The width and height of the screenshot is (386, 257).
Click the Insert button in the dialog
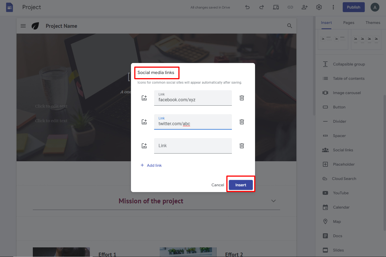[240, 185]
